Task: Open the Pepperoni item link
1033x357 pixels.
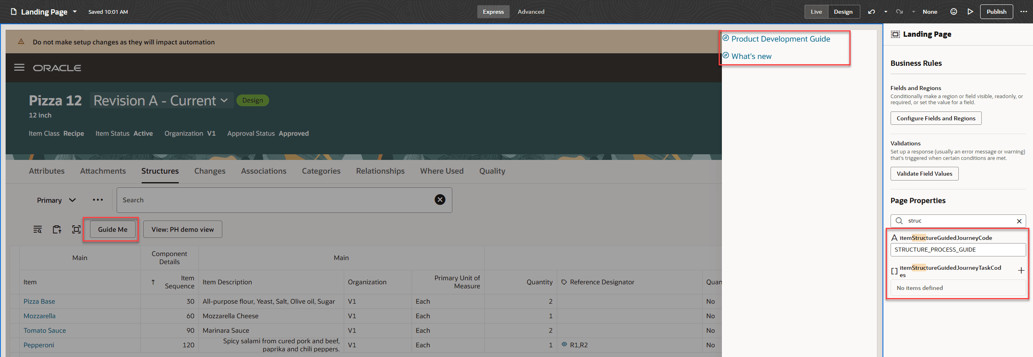Action: click(x=39, y=345)
